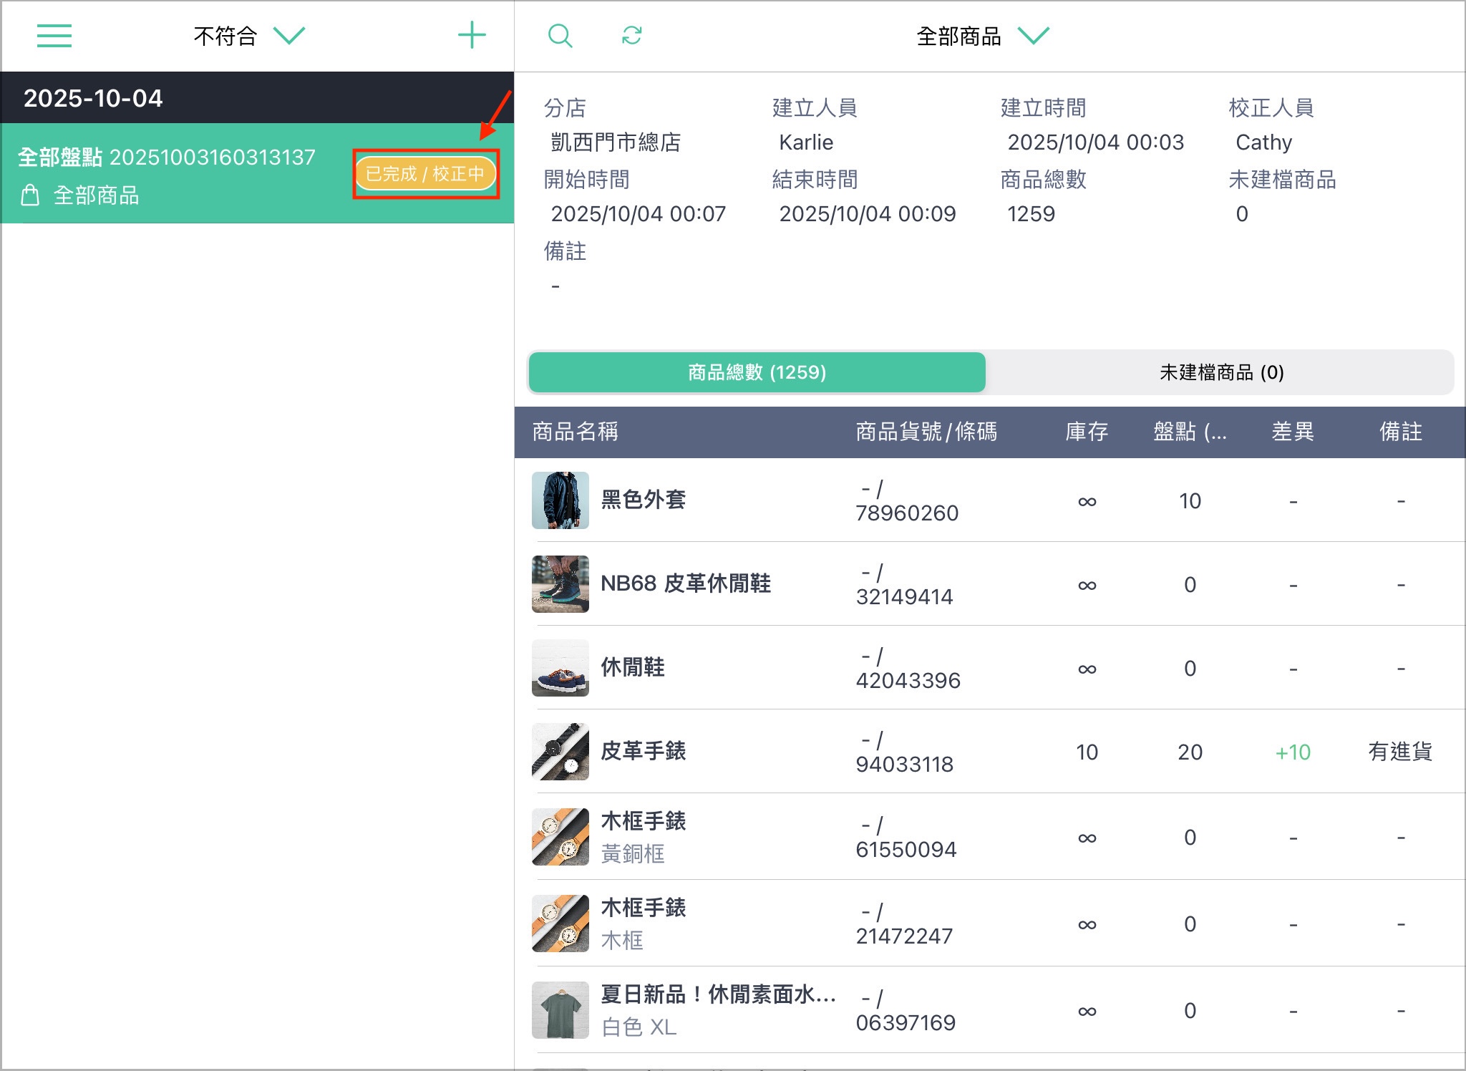The height and width of the screenshot is (1071, 1466).
Task: Click barcode 21472247
Action: (x=904, y=936)
